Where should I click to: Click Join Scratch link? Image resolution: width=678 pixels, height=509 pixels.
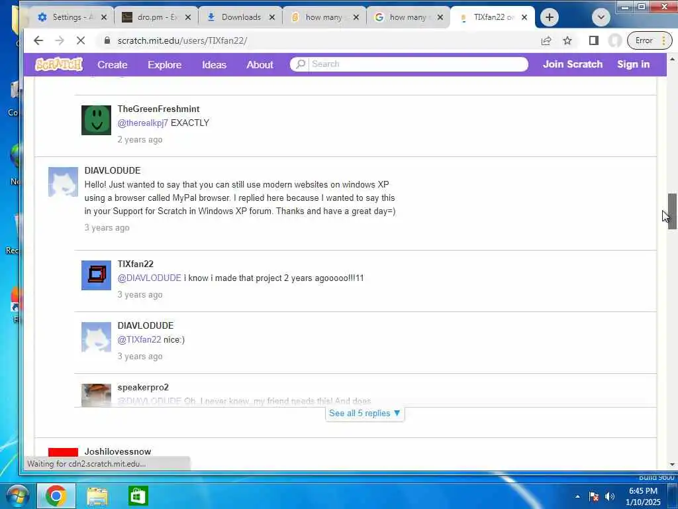coord(573,64)
